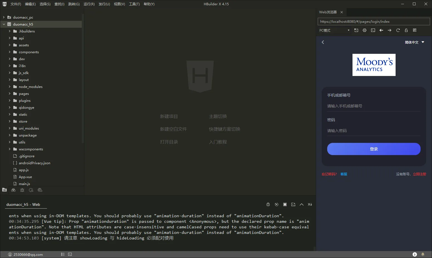Open the PC模式 device mode dropdown
432x258 pixels.
[x=334, y=30]
